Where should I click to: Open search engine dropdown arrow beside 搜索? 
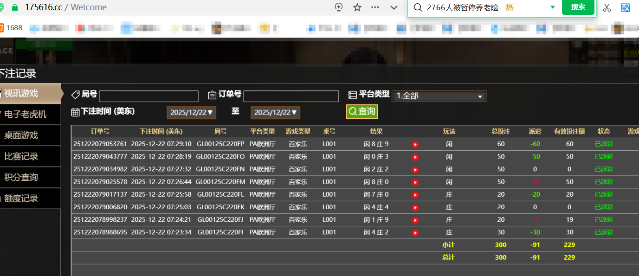tap(552, 7)
